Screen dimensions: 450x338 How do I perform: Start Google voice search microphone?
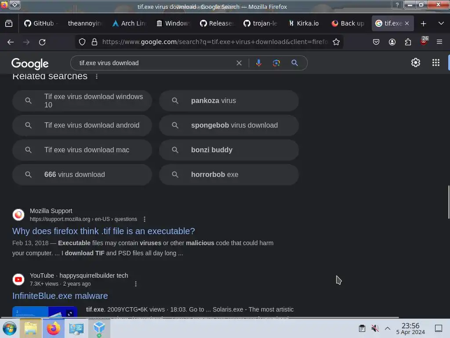[x=258, y=63]
